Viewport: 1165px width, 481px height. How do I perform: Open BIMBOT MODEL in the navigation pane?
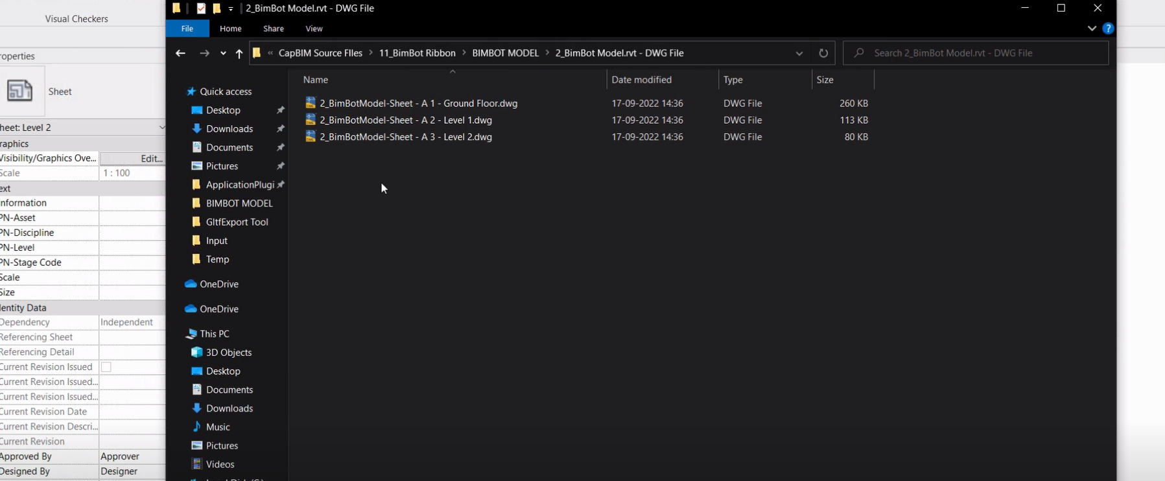pos(239,204)
